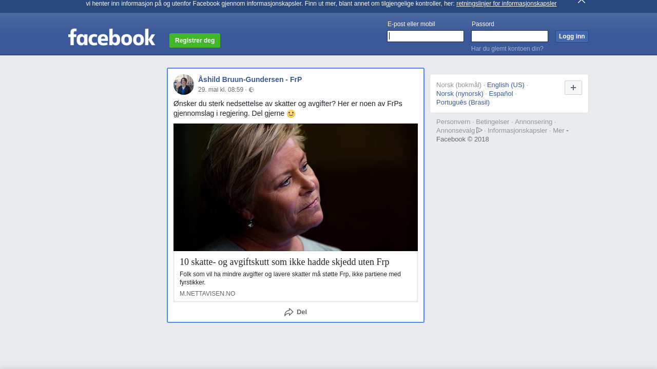Screen dimensions: 657x369
Task: Switch language to English (US)
Action: coord(506,85)
